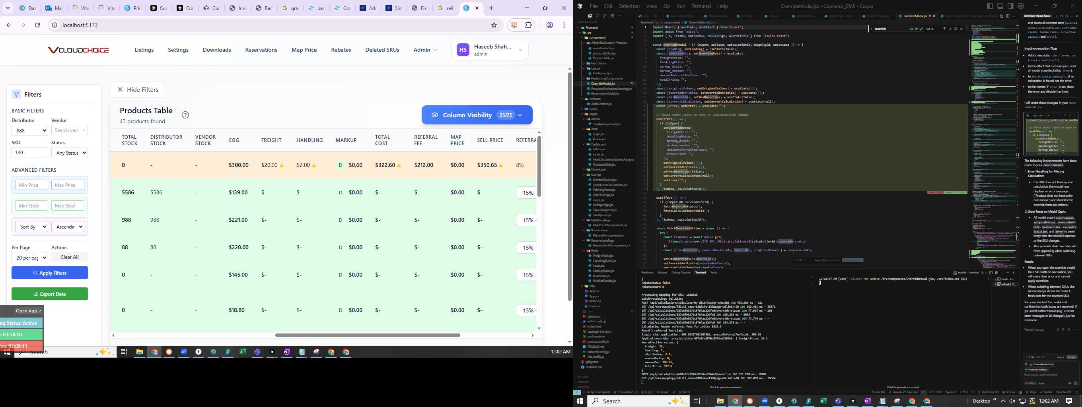Toggle replace row arrow in find widget
This screenshot has height=407, width=1082.
pyautogui.click(x=871, y=29)
